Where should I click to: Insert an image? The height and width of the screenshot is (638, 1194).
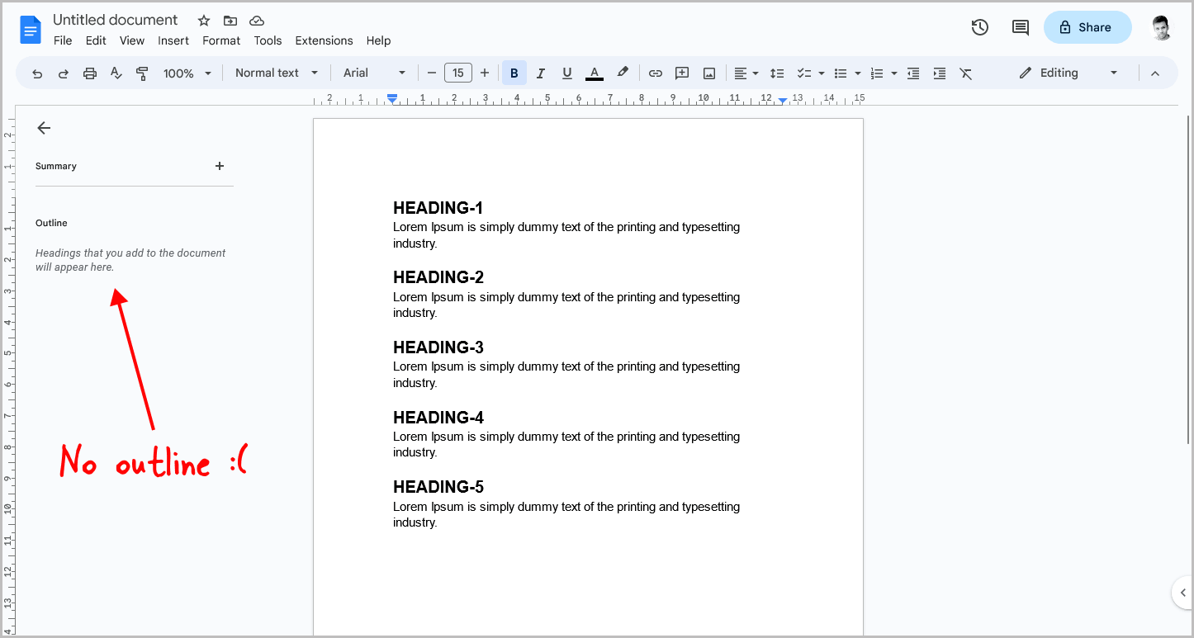pyautogui.click(x=709, y=73)
